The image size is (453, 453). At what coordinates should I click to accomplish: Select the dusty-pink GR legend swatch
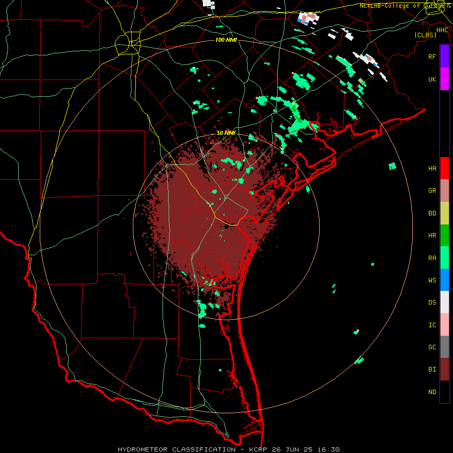tap(444, 191)
